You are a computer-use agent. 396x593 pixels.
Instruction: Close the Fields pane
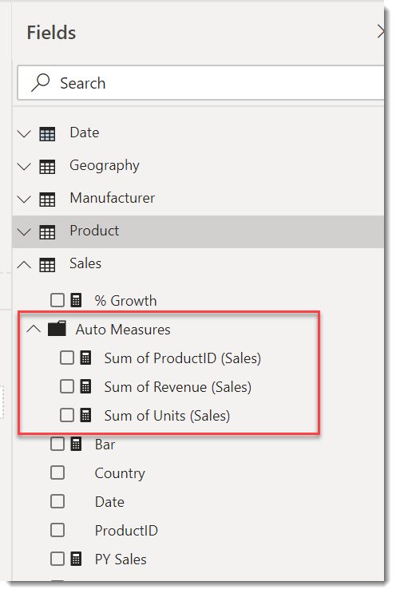(x=381, y=32)
